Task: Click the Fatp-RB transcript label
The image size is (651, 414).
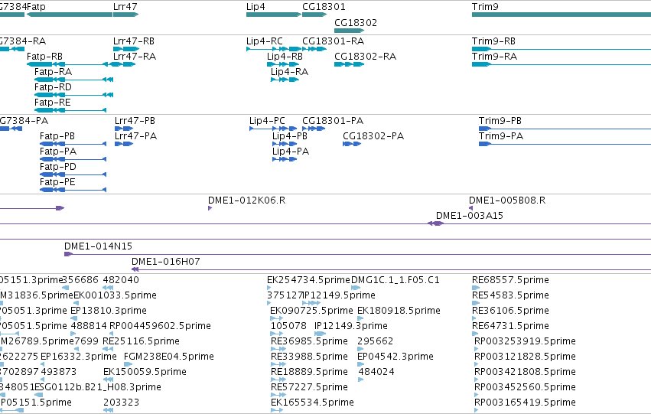Action: pos(44,57)
